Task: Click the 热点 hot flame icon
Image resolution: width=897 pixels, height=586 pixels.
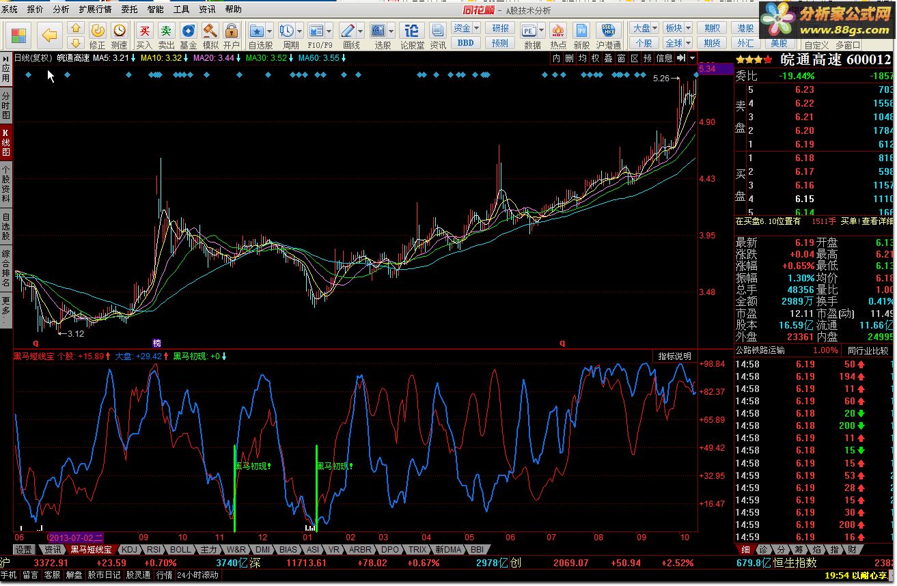Action: point(558,30)
